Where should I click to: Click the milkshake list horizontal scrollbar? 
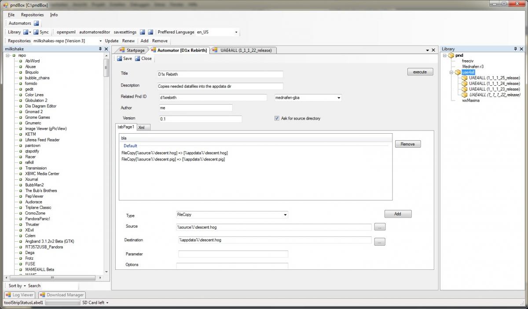(x=53, y=278)
